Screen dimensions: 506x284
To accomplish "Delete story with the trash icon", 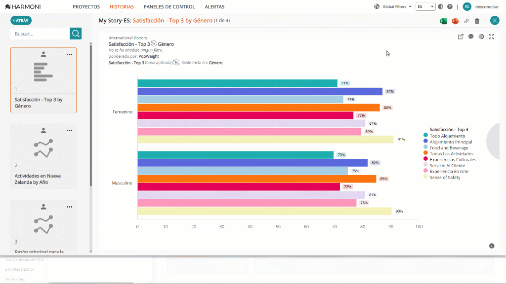I will pos(477,21).
